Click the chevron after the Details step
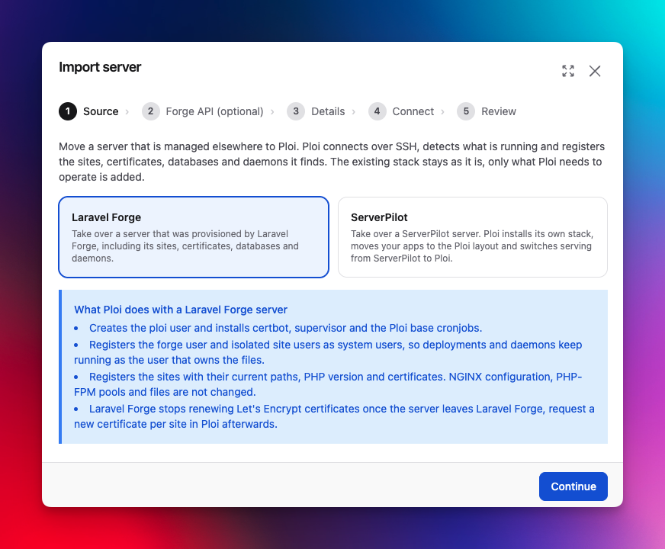The height and width of the screenshot is (549, 665). tap(354, 112)
